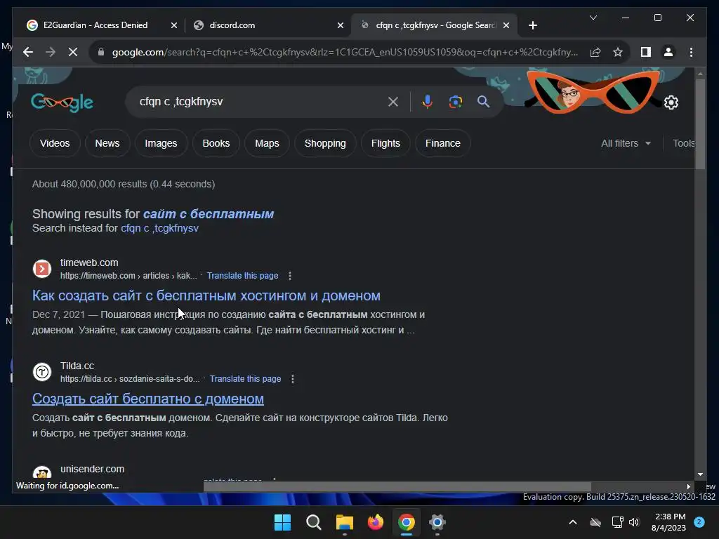Open Google quick settings gear
Viewport: 719px width, 539px height.
tap(671, 102)
